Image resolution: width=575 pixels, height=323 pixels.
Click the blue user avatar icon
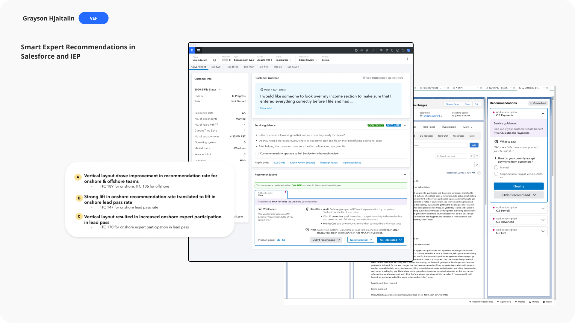(408, 50)
